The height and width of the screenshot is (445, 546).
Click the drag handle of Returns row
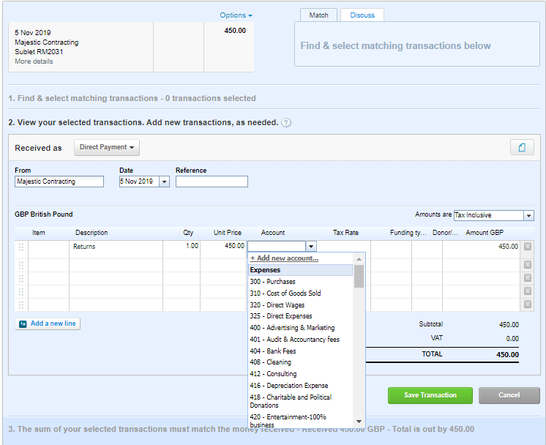(20, 247)
